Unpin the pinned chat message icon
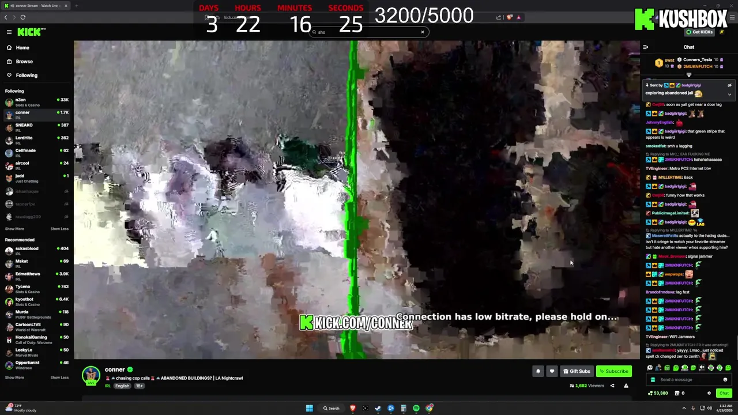This screenshot has height=415, width=738. tap(729, 85)
